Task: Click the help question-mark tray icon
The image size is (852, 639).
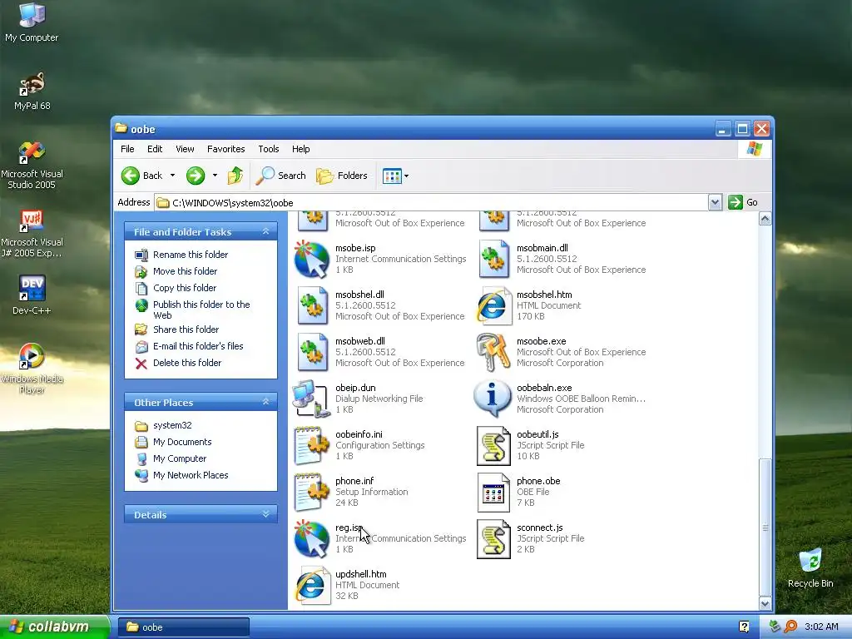Action: (x=745, y=627)
